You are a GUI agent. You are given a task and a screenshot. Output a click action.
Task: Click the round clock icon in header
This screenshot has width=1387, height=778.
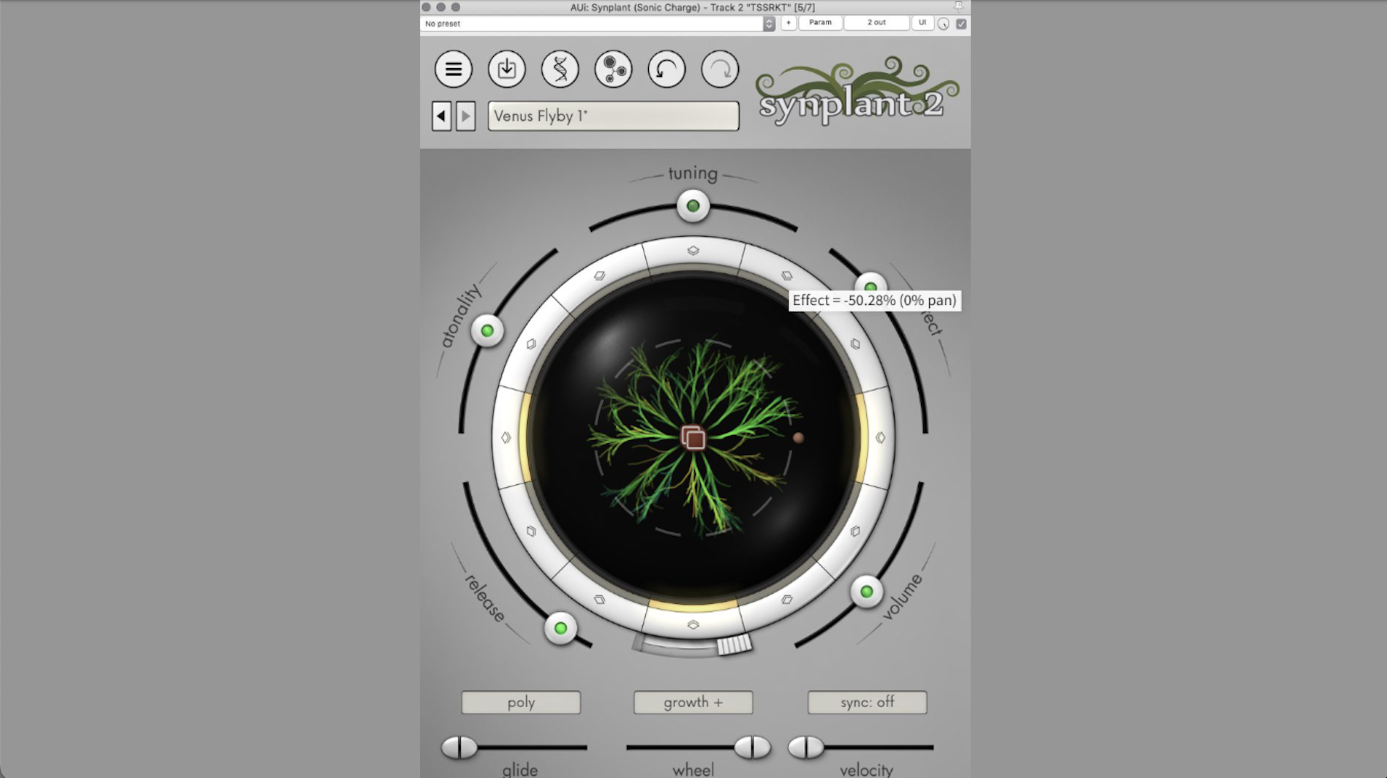coord(944,24)
